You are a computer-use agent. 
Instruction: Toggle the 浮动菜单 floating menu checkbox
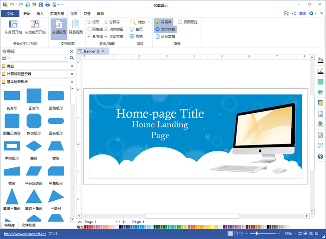[107, 36]
